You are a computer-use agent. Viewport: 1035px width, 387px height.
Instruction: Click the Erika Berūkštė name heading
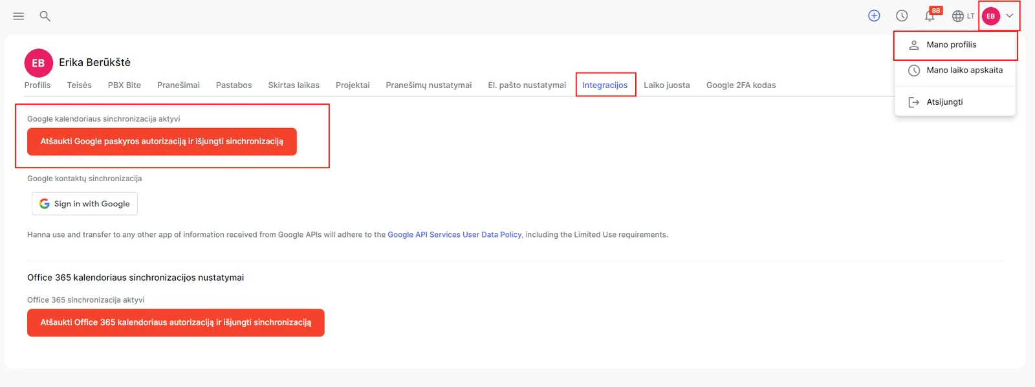pos(95,63)
